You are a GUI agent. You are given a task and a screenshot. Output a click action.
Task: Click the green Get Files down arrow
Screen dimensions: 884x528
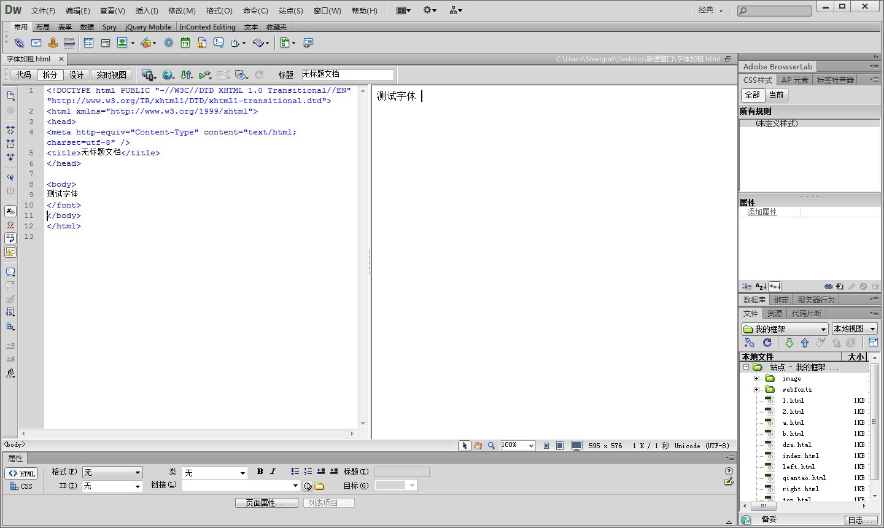789,343
